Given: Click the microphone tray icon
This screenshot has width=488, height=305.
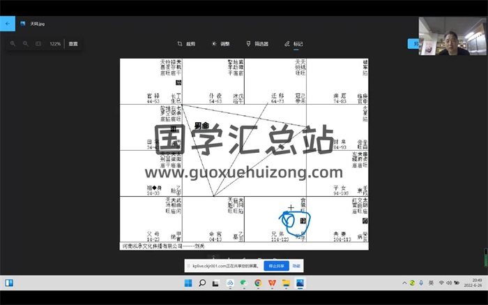Looking at the screenshot, I should pyautogui.click(x=421, y=283).
